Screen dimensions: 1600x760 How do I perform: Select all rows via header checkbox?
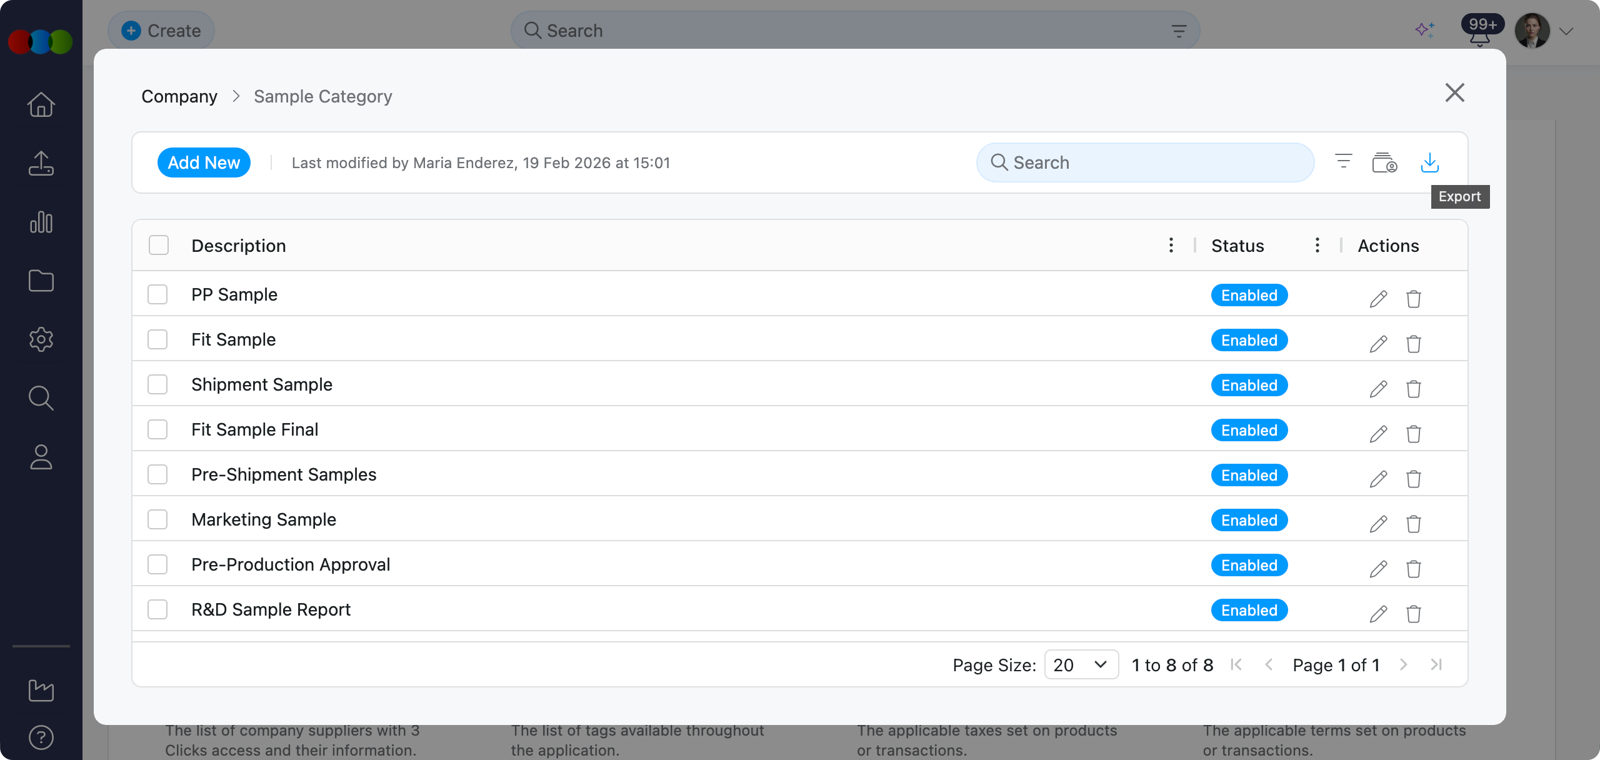coord(159,245)
